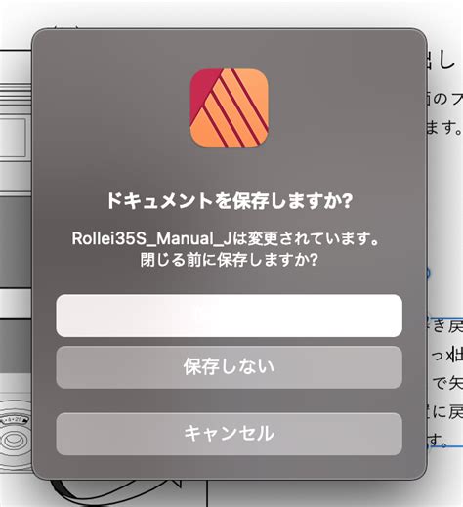Click the blue text frame bottom edge line
This screenshot has width=463, height=507.
[x=445, y=446]
